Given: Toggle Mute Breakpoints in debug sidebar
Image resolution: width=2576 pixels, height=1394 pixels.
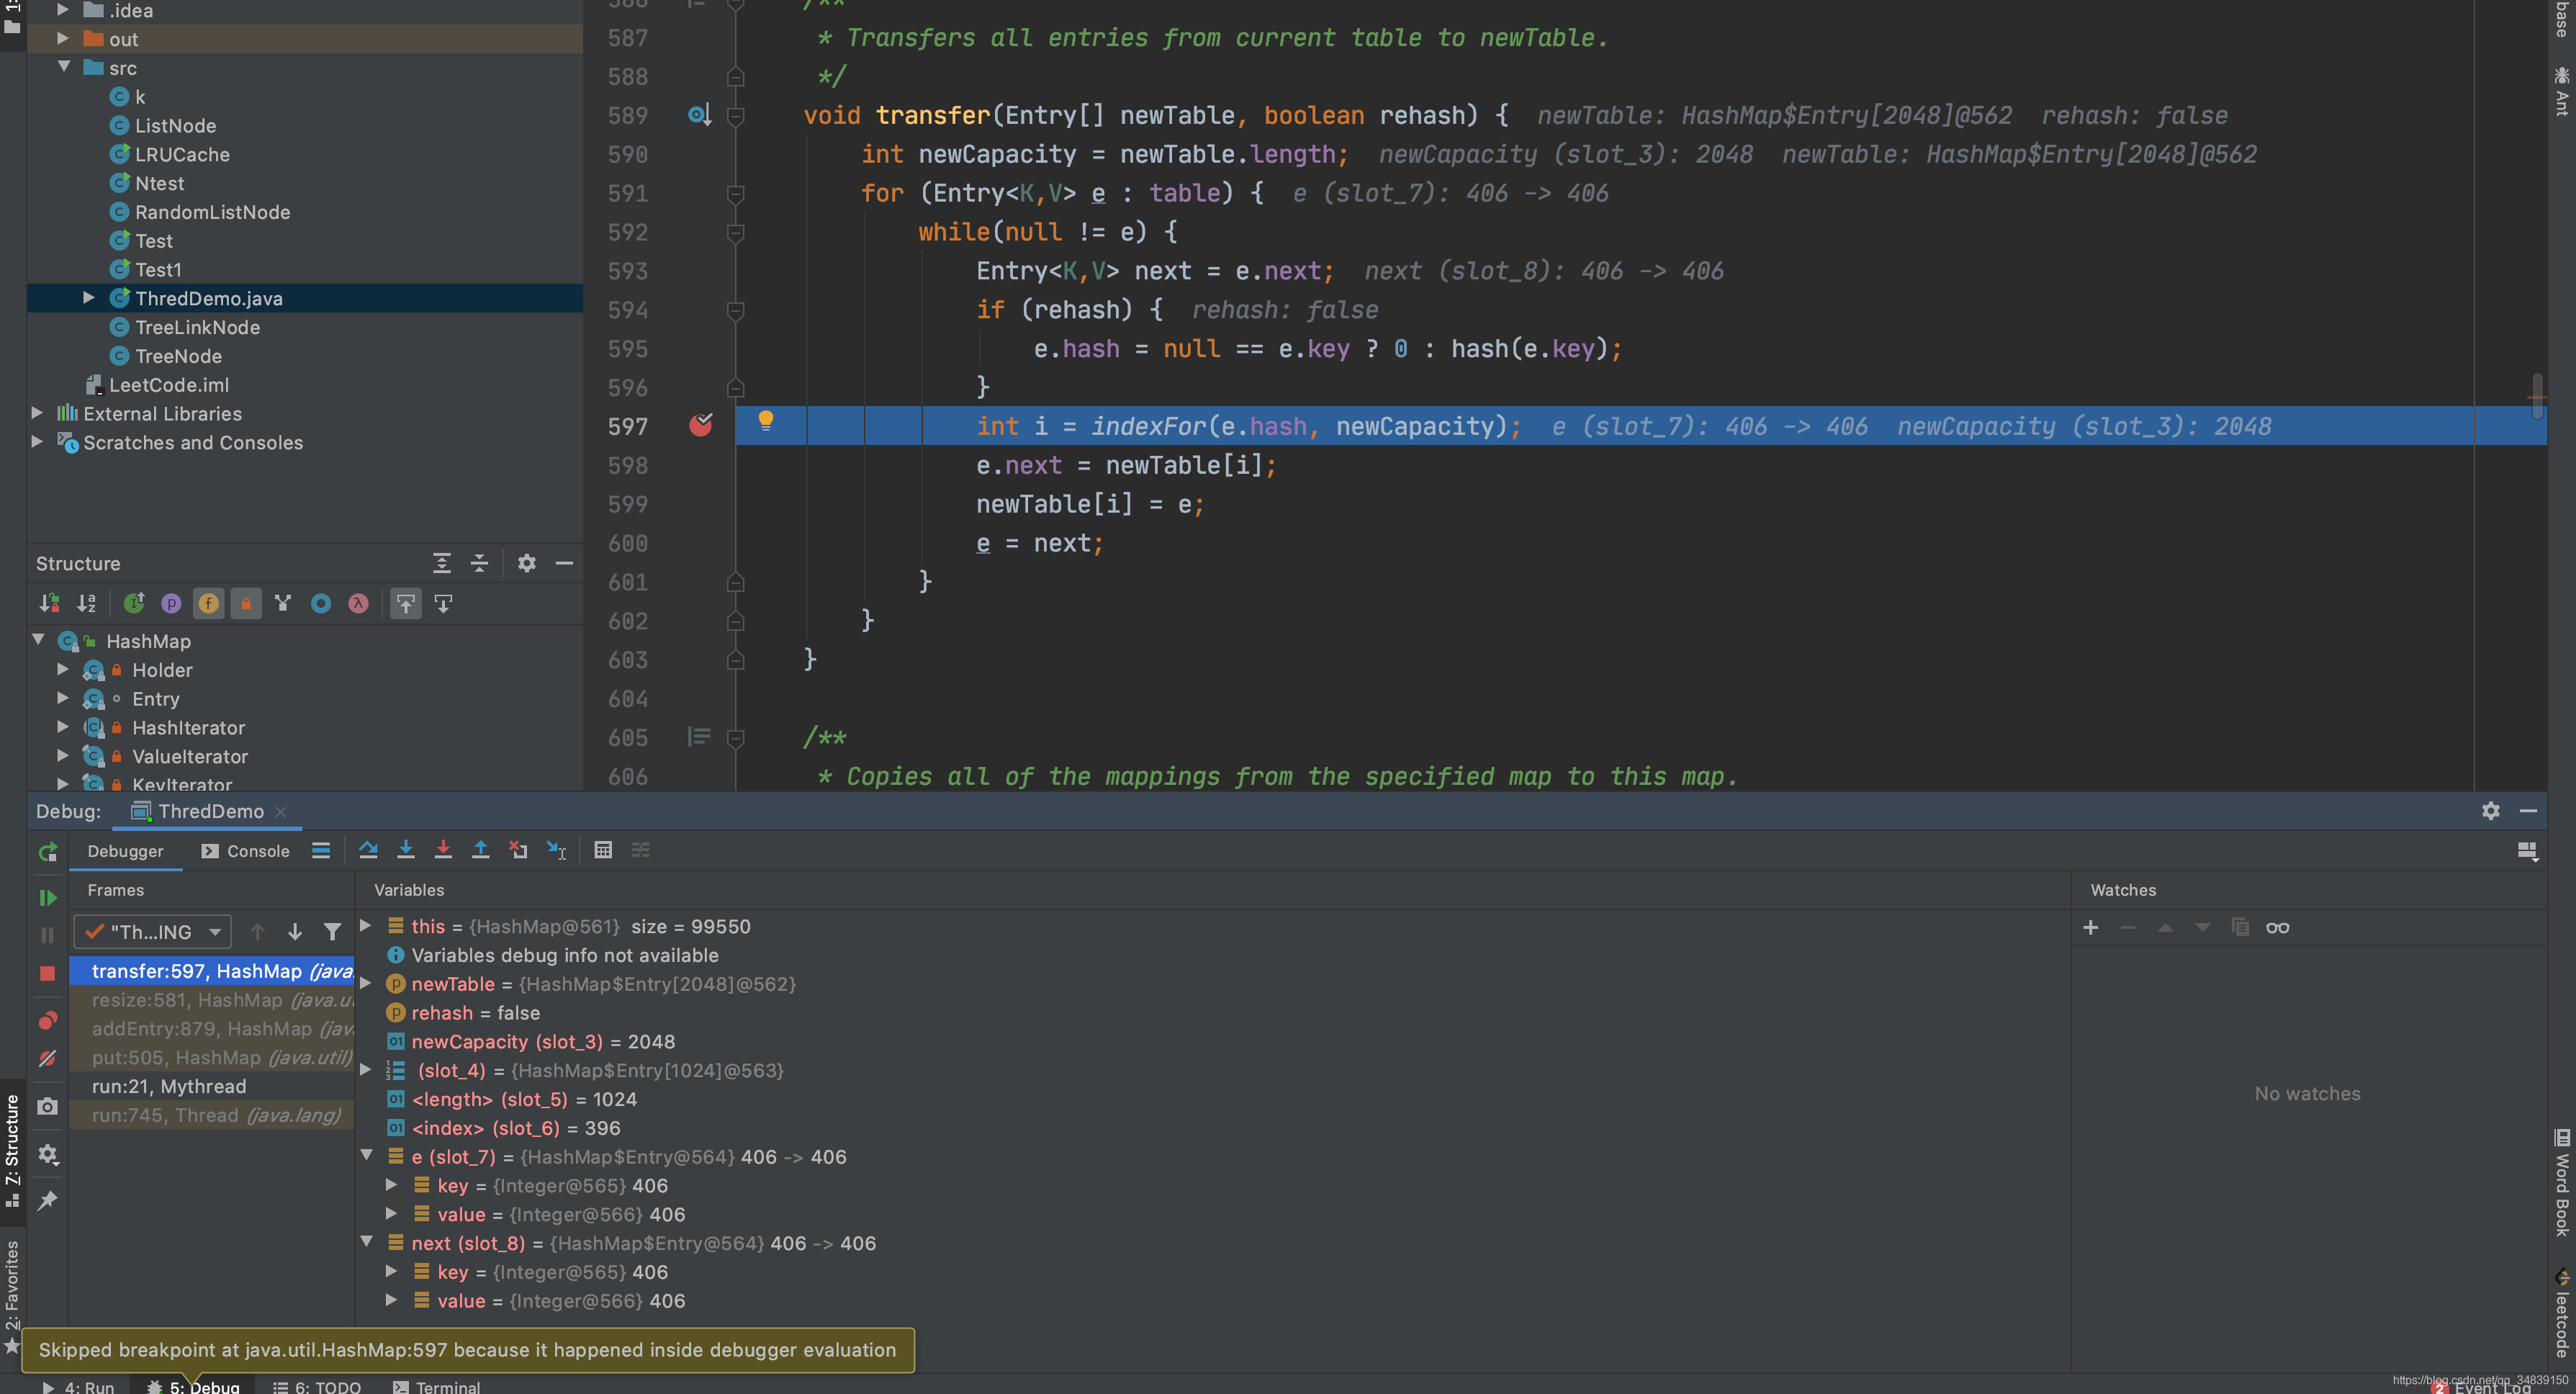Looking at the screenshot, I should (x=47, y=1059).
